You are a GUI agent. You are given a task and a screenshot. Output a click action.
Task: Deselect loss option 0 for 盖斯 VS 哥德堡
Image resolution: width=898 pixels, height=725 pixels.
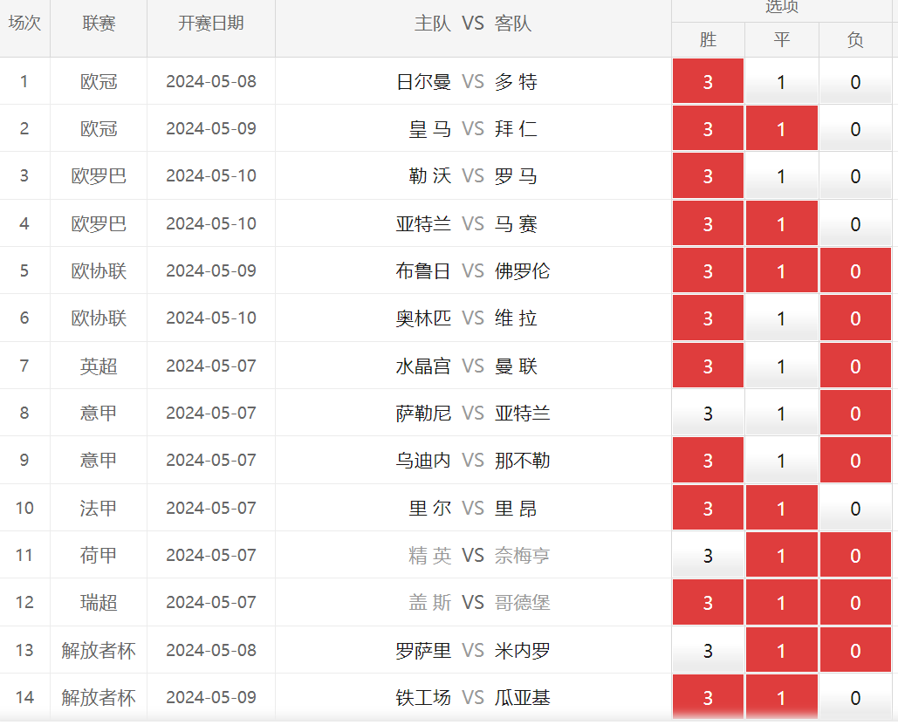click(855, 602)
